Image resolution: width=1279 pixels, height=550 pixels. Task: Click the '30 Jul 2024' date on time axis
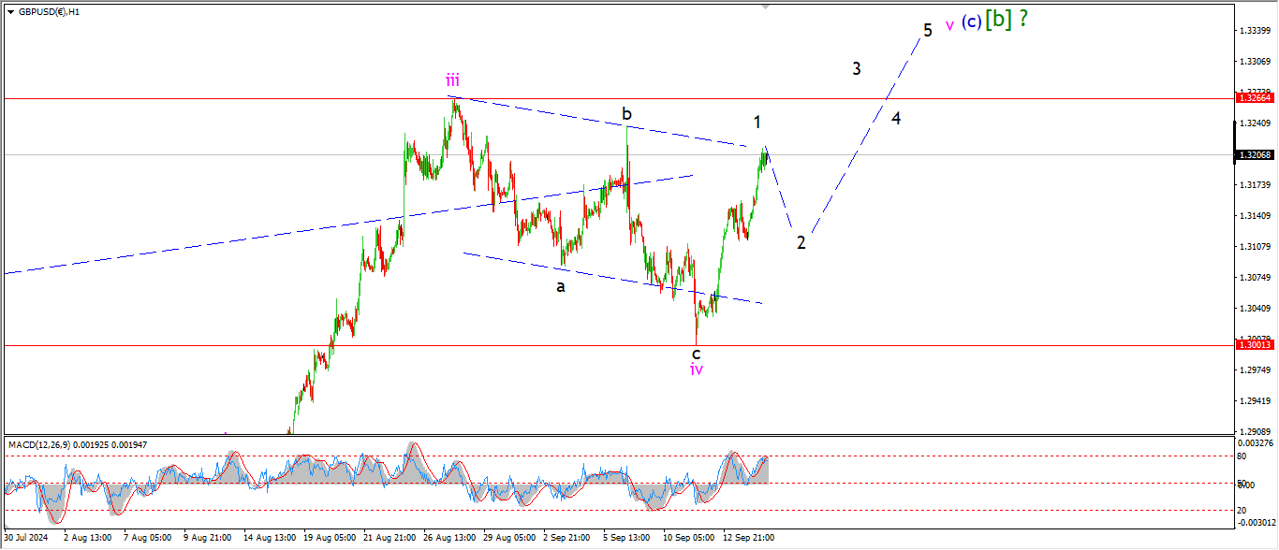(23, 538)
